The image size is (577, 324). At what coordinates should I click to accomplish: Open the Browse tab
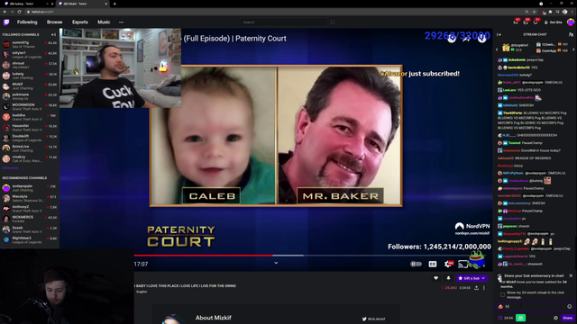54,22
